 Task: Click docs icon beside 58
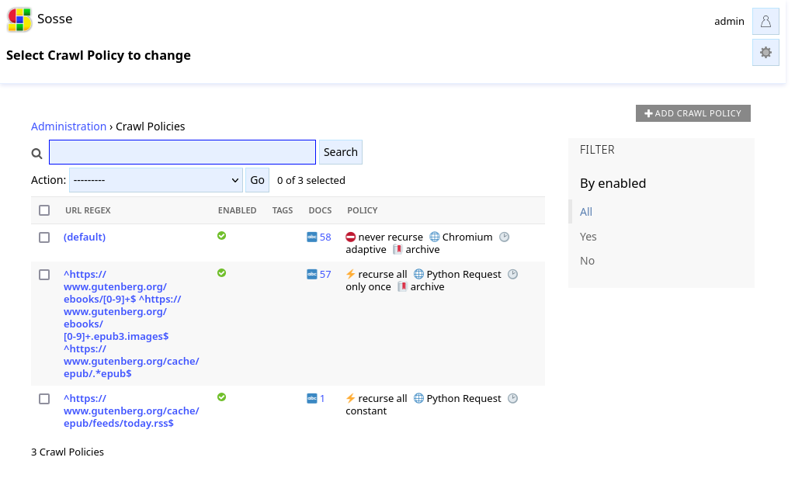pos(312,237)
